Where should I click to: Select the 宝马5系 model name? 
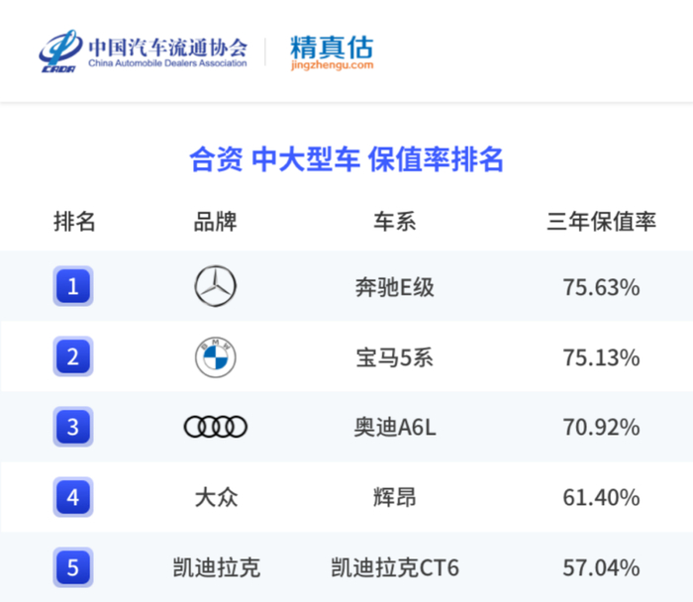[394, 357]
